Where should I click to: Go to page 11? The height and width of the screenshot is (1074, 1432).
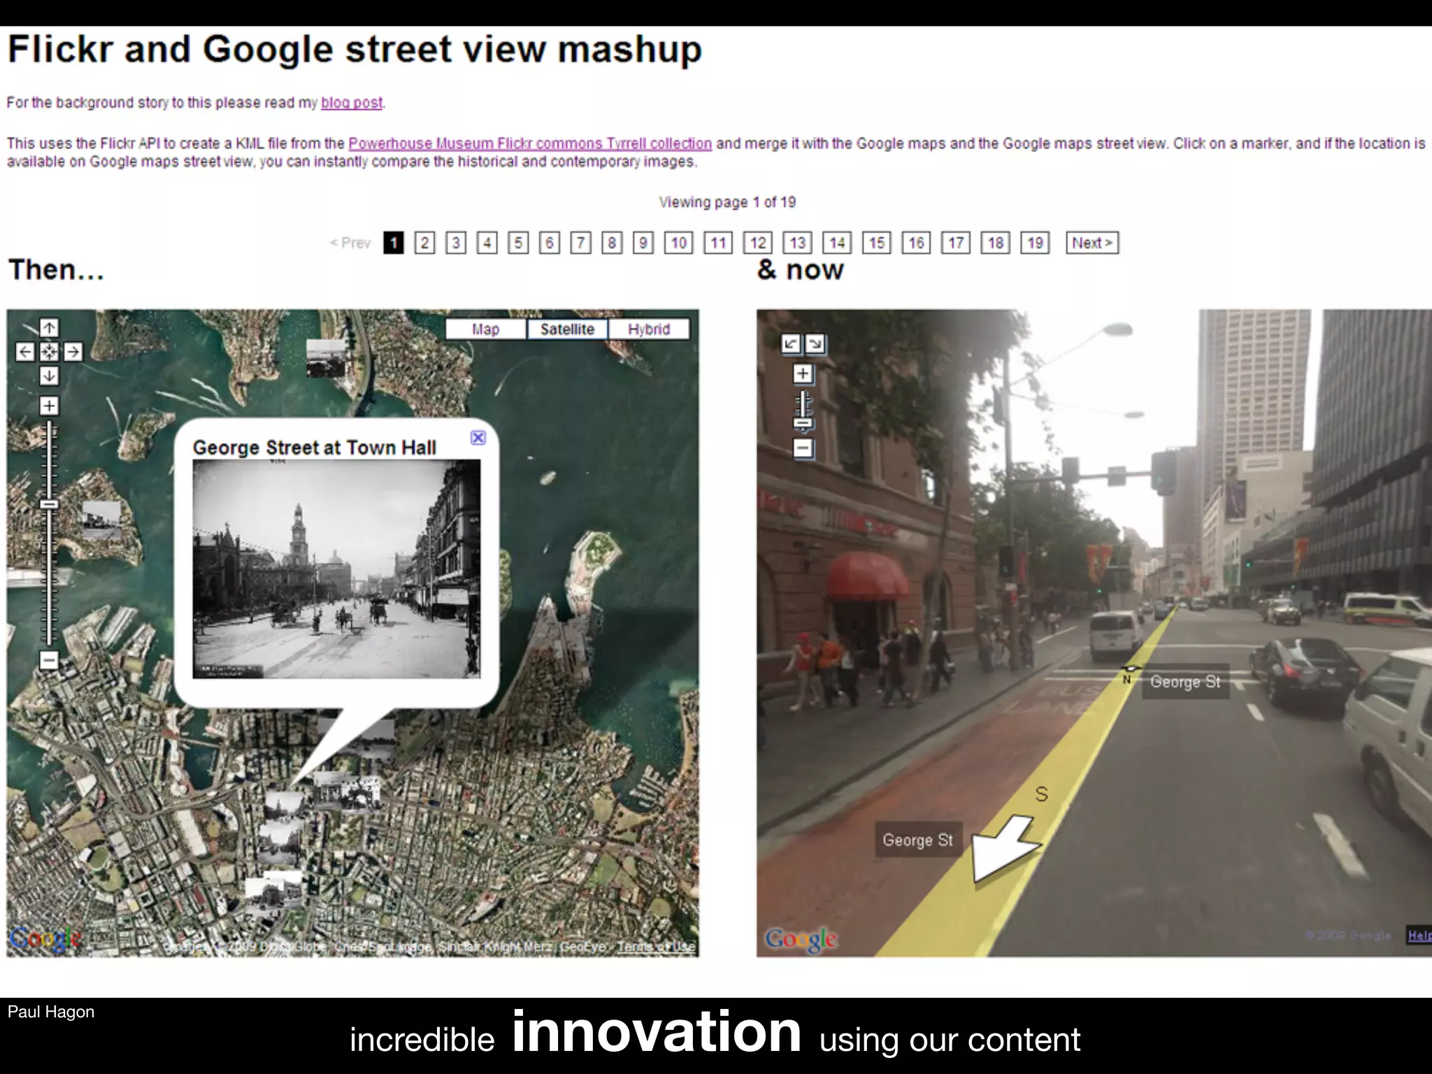click(718, 243)
